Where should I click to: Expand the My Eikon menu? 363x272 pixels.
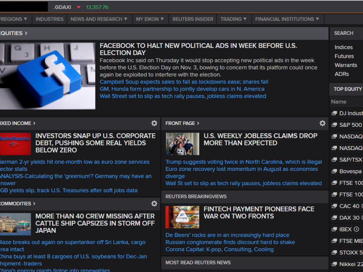150,19
